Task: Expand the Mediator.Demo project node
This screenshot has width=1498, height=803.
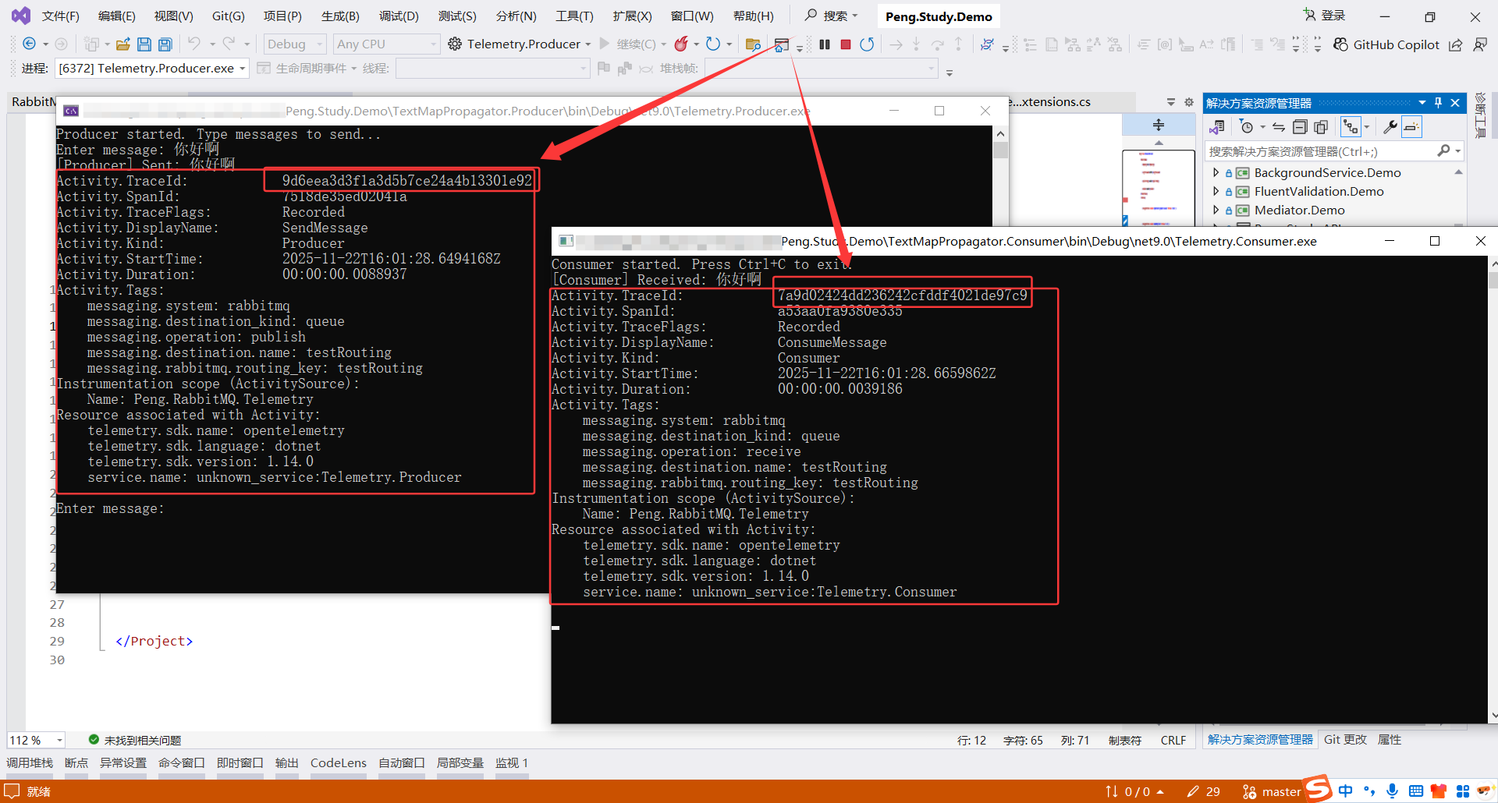Action: coord(1216,210)
